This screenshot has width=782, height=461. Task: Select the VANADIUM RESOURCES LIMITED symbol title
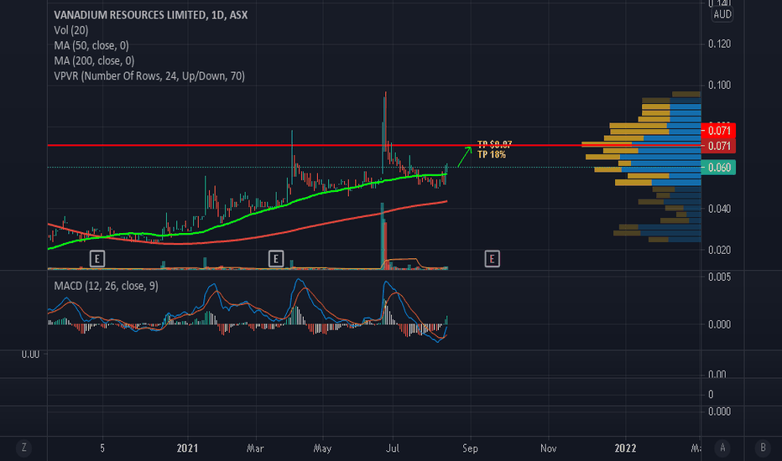151,15
